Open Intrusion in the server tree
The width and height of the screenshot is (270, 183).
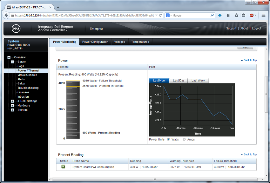click(23, 97)
